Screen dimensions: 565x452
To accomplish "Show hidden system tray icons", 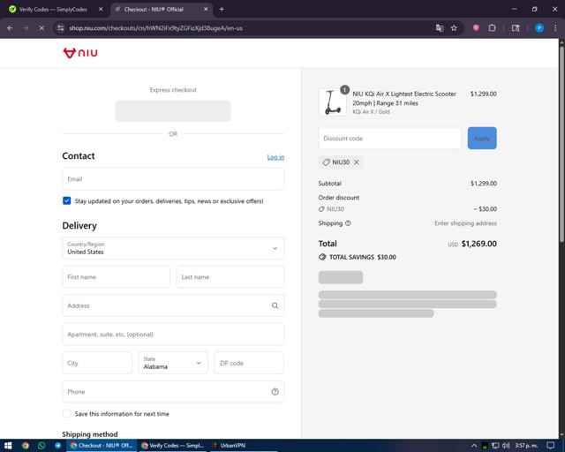I will point(474,446).
